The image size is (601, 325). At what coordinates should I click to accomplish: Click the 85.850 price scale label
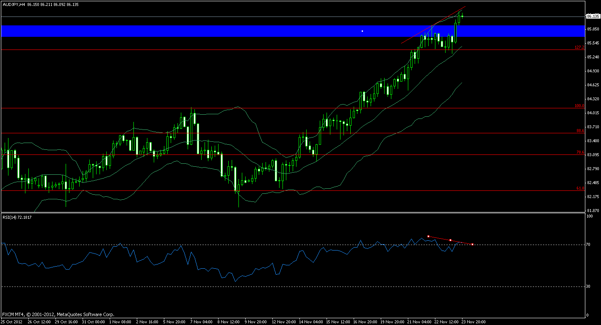pos(593,29)
